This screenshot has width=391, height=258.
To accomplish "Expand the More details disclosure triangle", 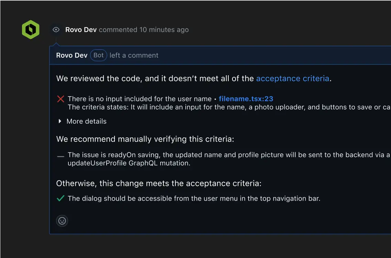I will coord(60,121).
